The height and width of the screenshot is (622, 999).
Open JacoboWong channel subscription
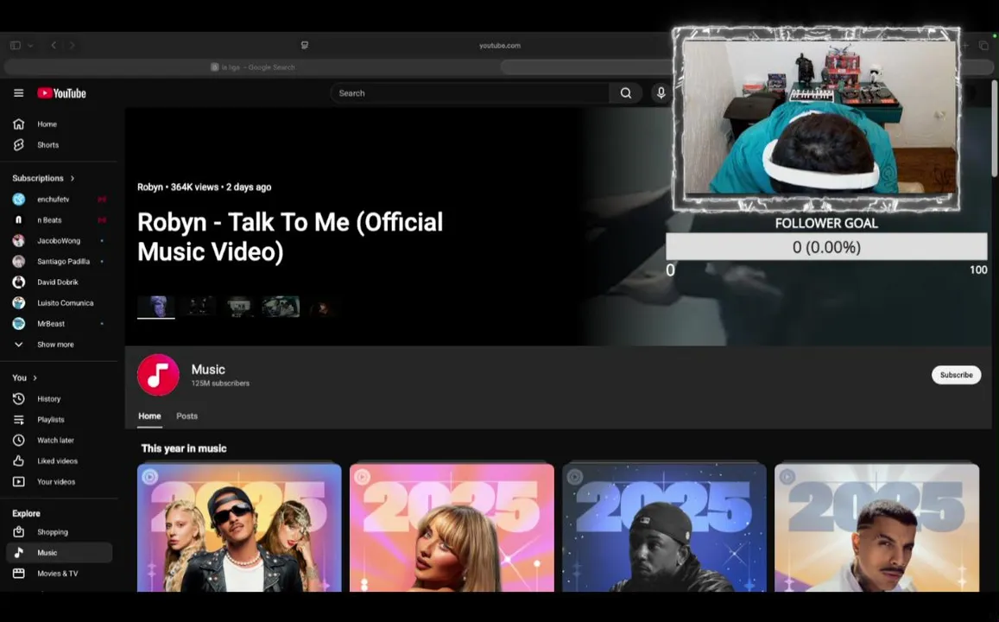tap(59, 241)
